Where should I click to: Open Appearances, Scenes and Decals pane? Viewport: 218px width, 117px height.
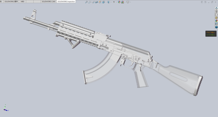[x=216, y=21]
